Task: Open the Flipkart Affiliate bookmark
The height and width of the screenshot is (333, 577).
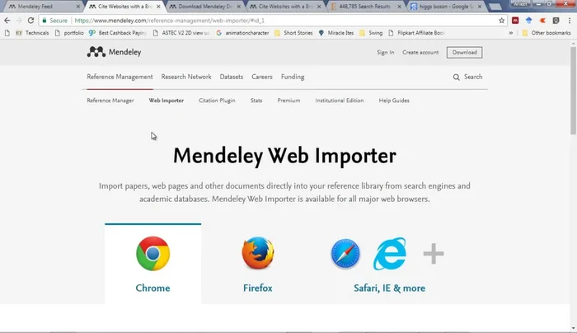Action: pyautogui.click(x=416, y=33)
